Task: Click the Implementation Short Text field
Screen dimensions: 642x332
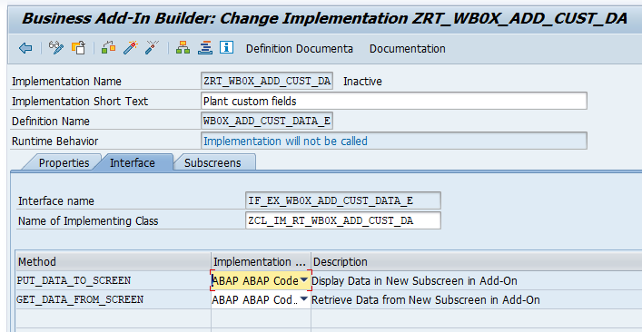Action: [x=394, y=101]
